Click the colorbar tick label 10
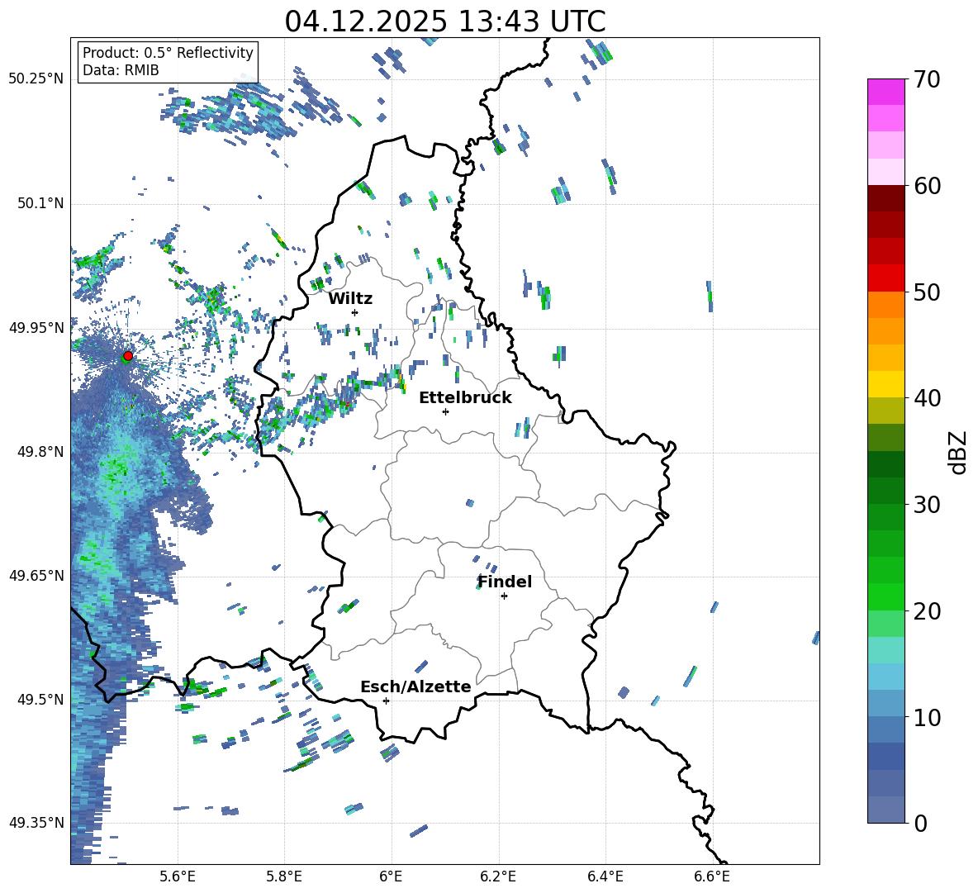The width and height of the screenshot is (978, 893). [926, 718]
